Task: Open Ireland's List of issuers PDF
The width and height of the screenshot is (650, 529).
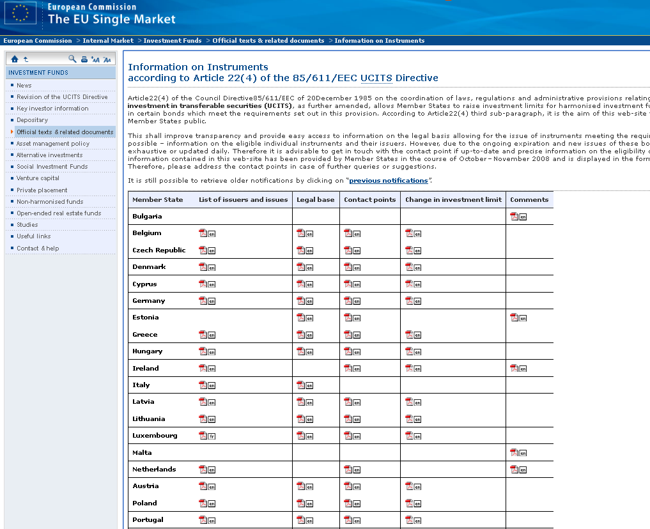Action: coord(203,368)
